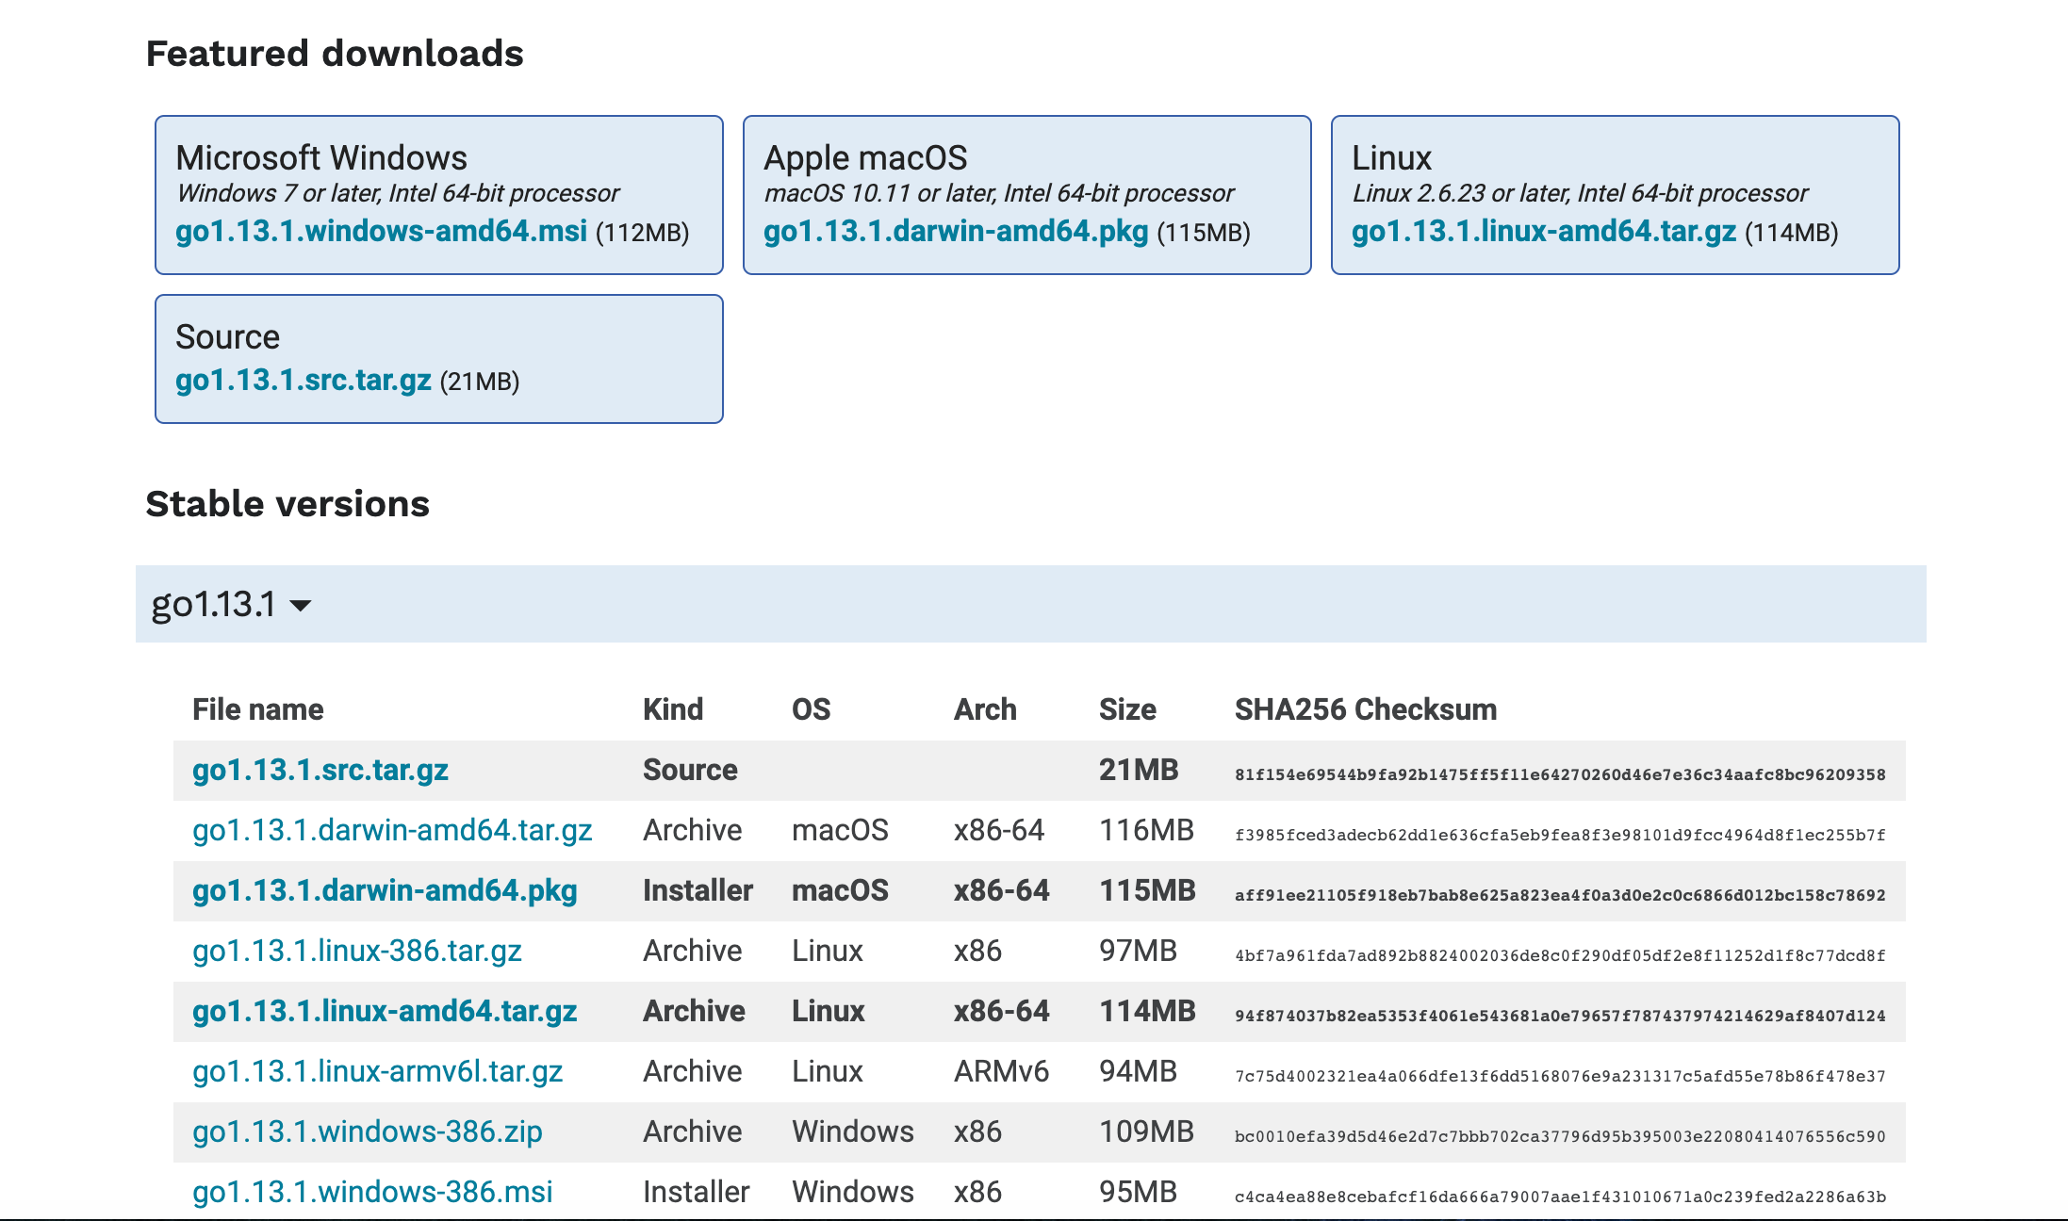Click go1.13.1.linux-armv6l.tar.gz link
The height and width of the screenshot is (1221, 2068).
click(x=377, y=1071)
